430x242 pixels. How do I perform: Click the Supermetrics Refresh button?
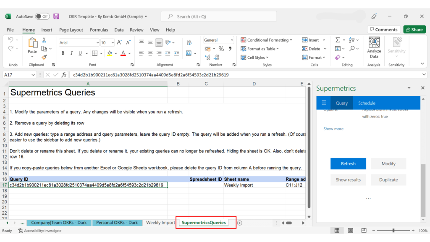click(348, 163)
